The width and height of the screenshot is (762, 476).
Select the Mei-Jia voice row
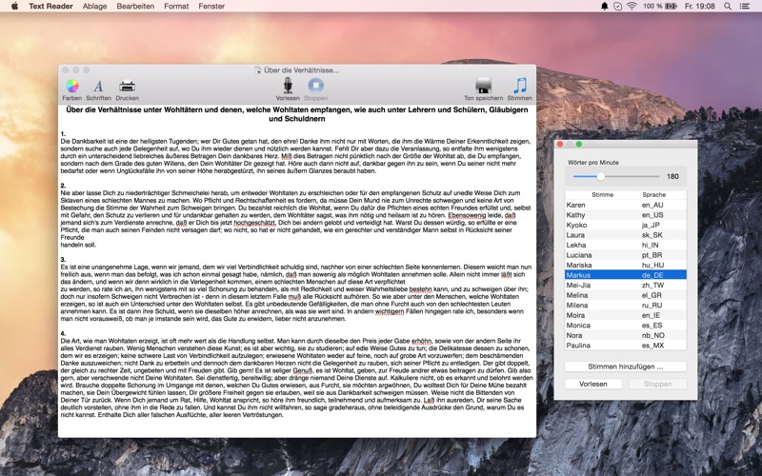[626, 285]
